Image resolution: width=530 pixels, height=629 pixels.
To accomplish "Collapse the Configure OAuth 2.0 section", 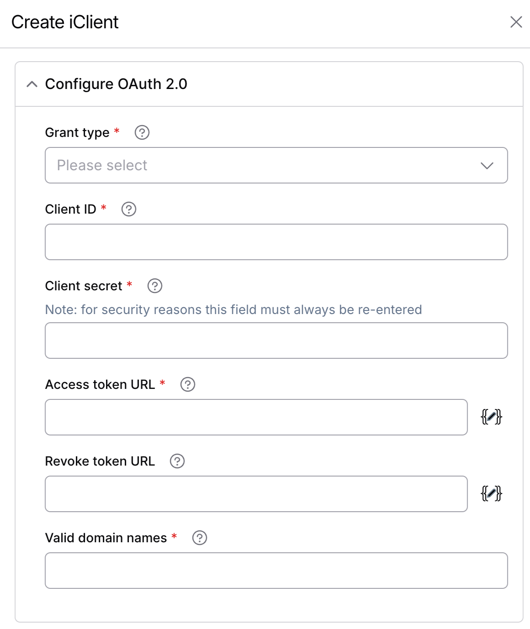I will (32, 84).
